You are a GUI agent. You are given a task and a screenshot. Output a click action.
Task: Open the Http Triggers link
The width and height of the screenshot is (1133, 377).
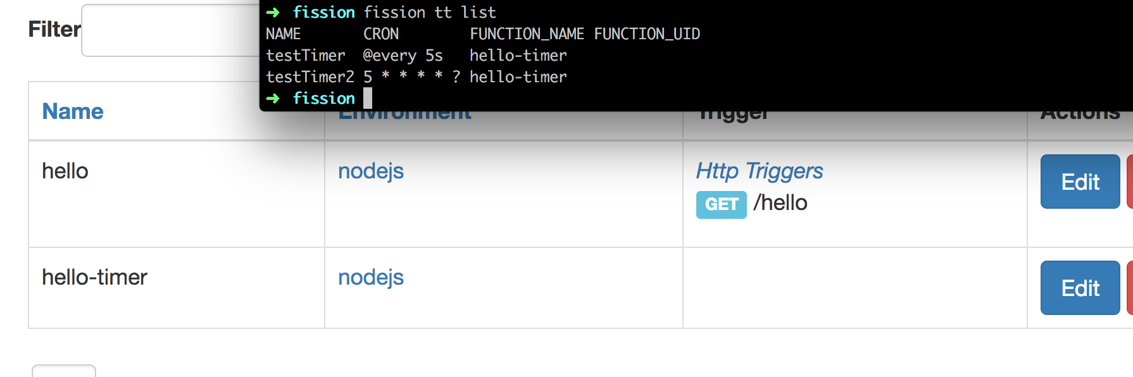click(x=758, y=171)
